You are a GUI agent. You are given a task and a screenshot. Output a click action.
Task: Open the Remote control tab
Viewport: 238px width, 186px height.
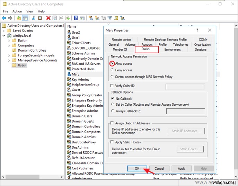122,39
